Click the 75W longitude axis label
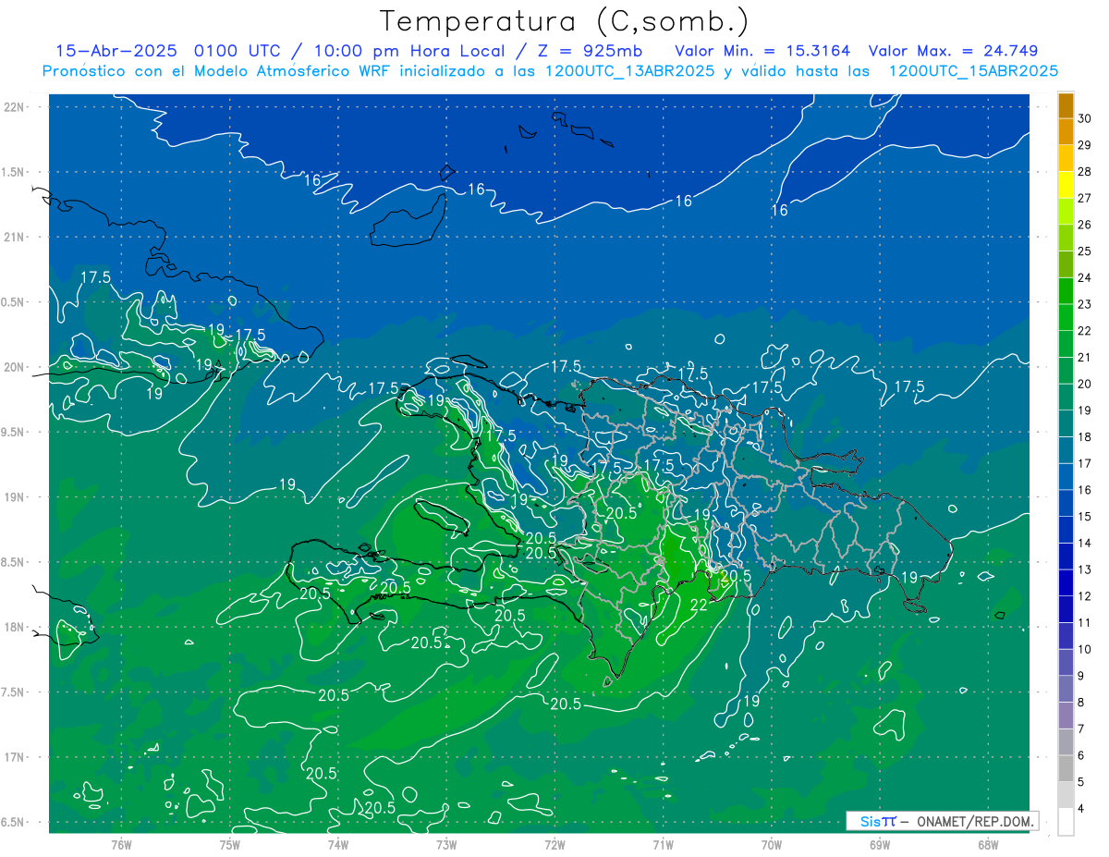Screen dimensions: 1109x857 [229, 845]
